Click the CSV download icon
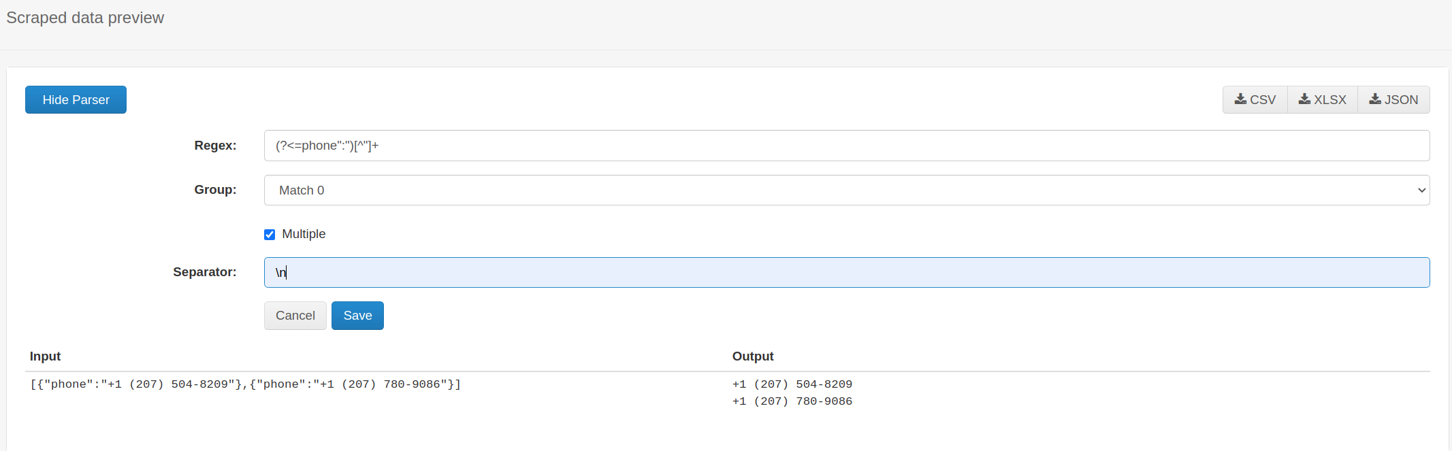Viewport: 1452px width, 451px height. click(x=1240, y=99)
